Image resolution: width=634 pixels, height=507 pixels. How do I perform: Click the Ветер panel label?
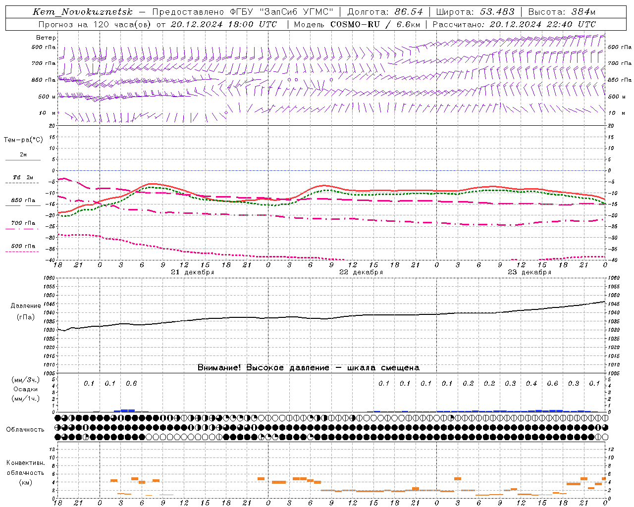(46, 38)
